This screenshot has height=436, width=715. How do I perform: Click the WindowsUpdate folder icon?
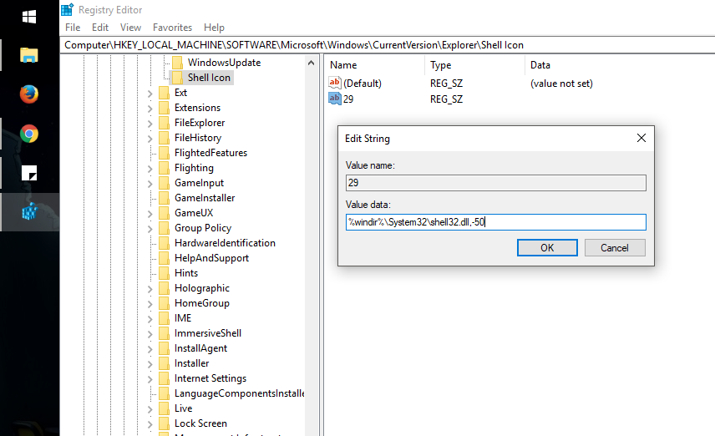(x=177, y=63)
